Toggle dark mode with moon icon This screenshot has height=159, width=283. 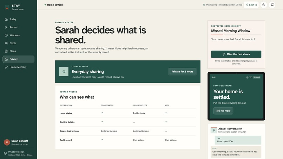tap(264, 5)
